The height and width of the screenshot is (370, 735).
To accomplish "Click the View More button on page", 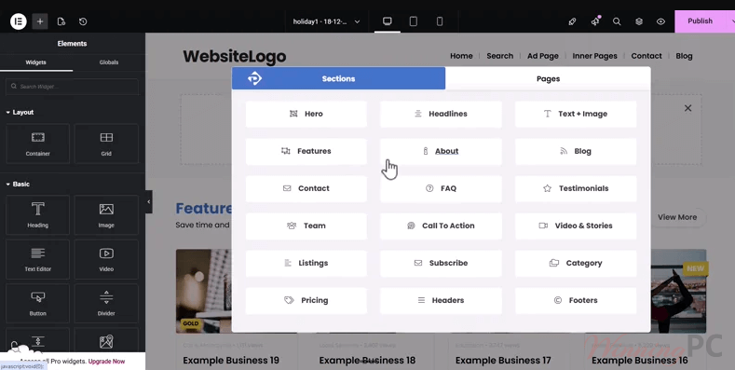I will [677, 217].
